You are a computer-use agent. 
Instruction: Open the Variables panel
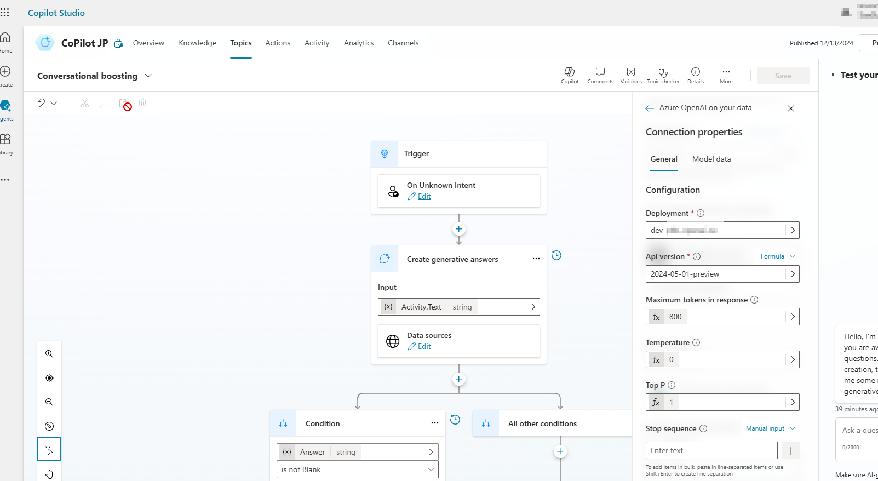(x=631, y=76)
